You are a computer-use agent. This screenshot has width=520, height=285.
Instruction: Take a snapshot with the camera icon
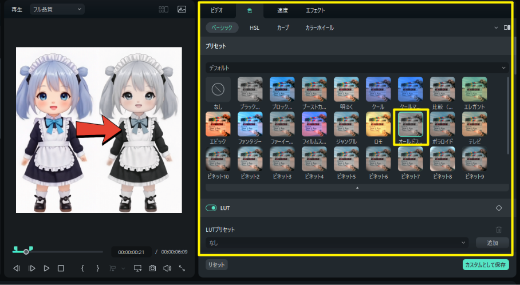point(152,268)
